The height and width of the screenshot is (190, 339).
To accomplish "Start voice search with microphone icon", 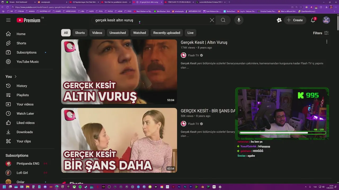I will (239, 20).
